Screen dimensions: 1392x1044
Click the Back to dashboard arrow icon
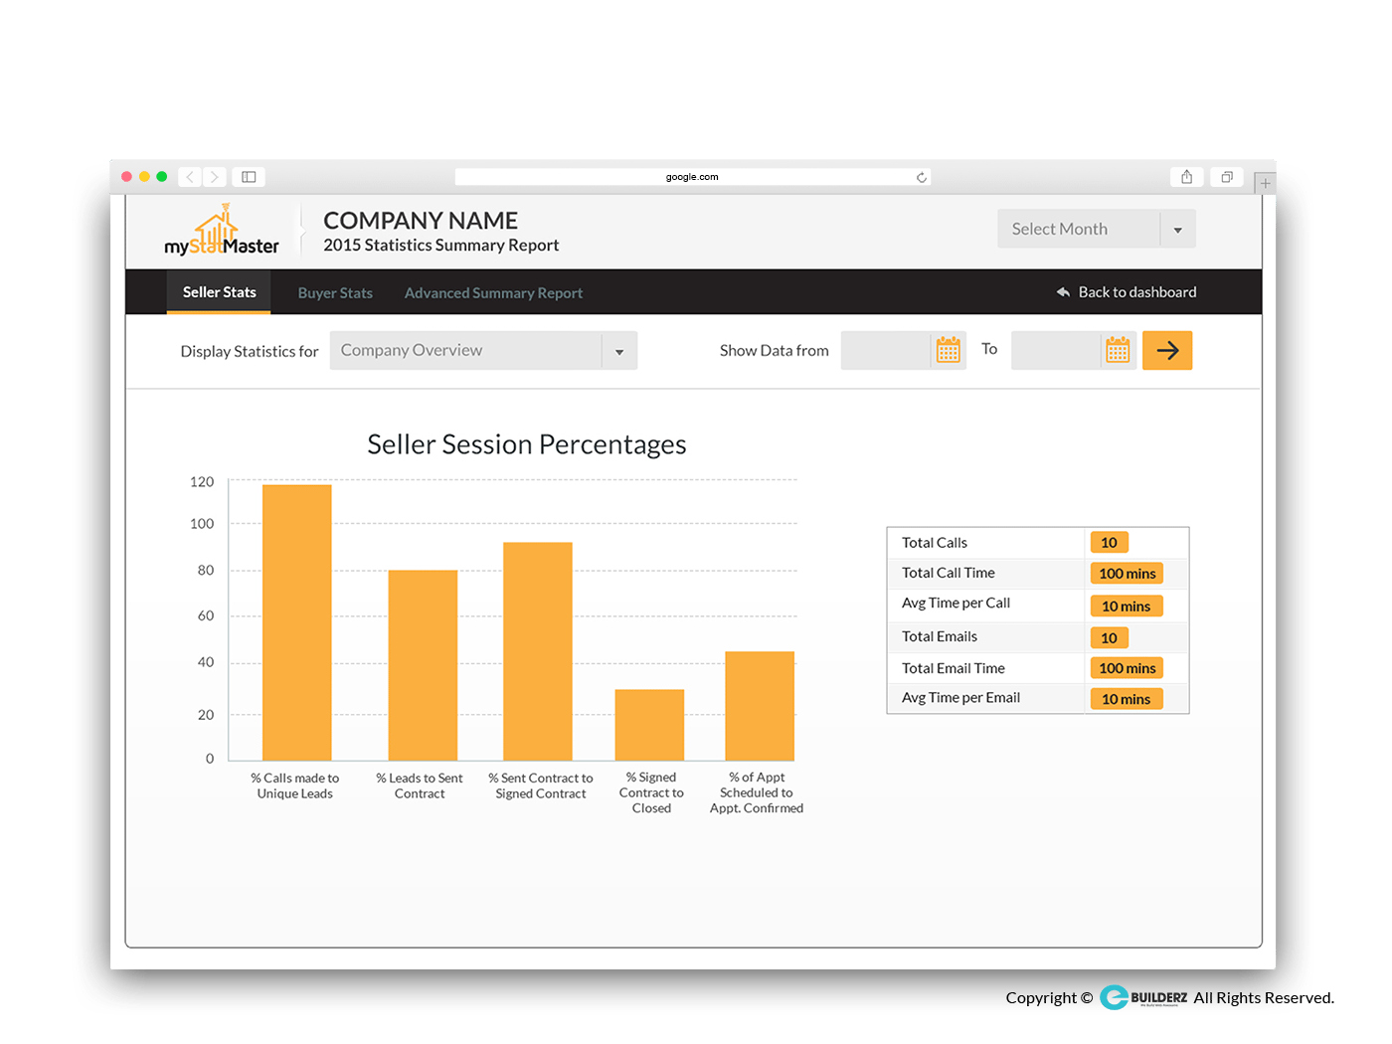1063,292
